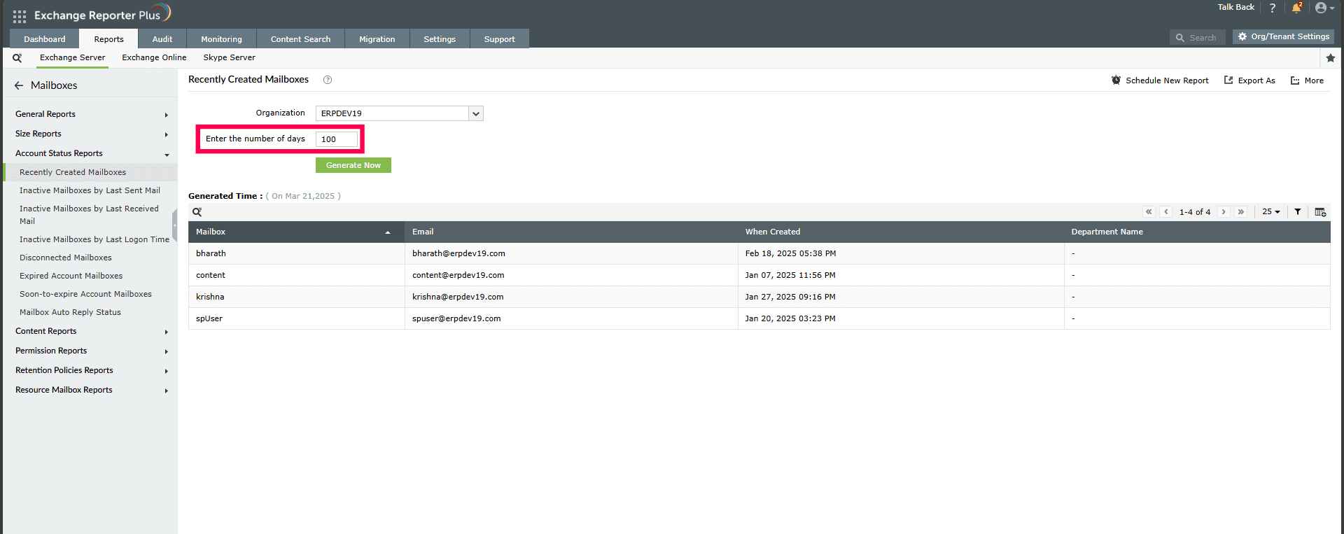This screenshot has height=534, width=1344.
Task: Open the Export As menu
Action: (1249, 80)
